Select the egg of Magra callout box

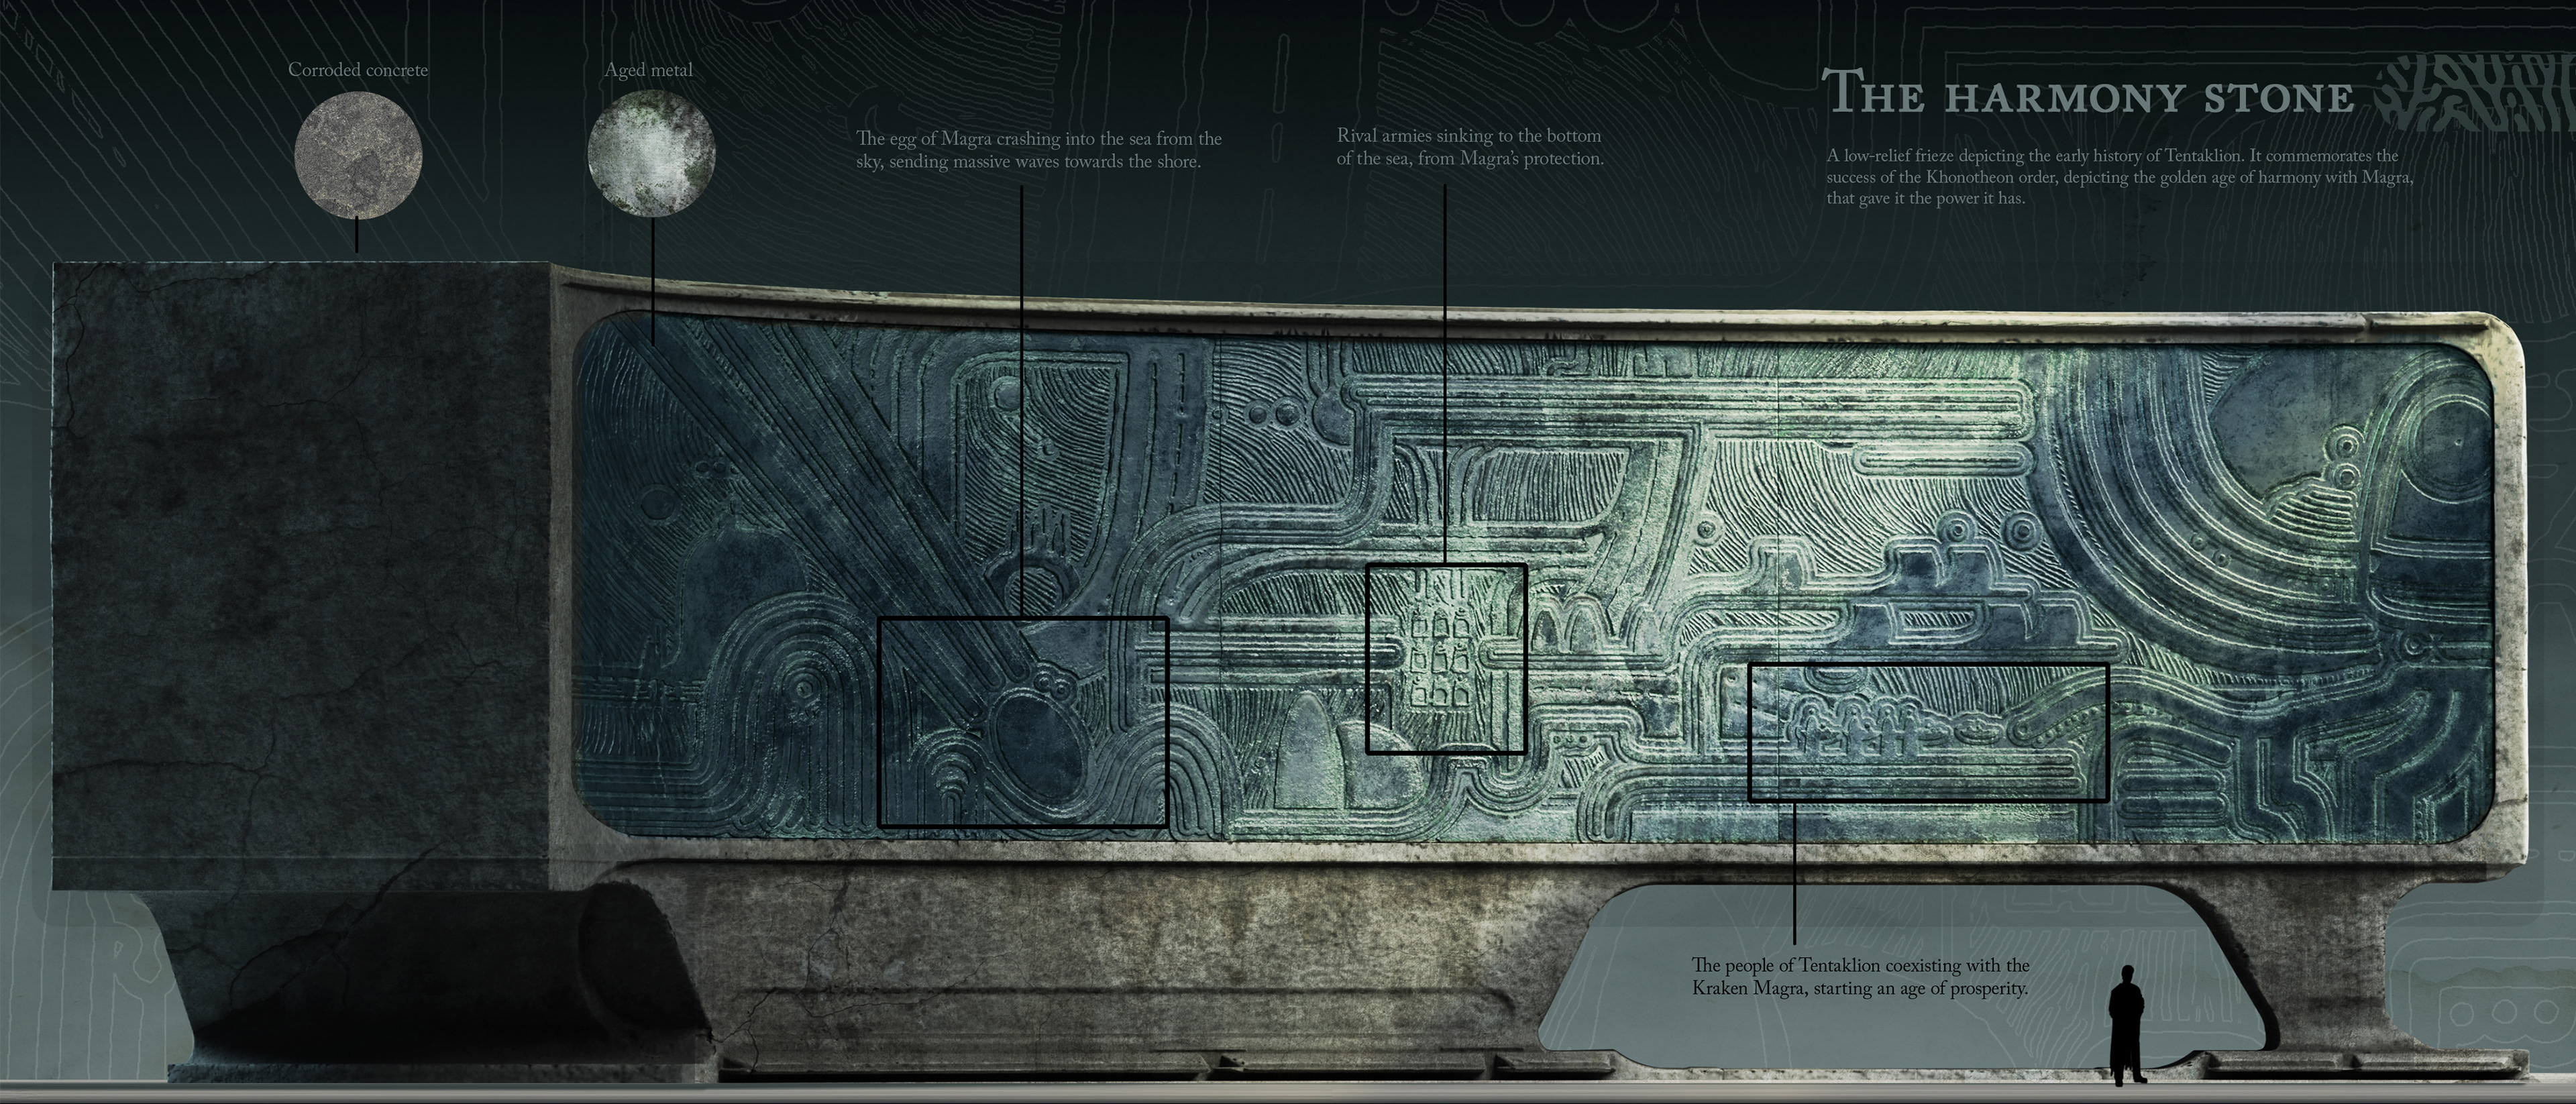[x=1023, y=721]
